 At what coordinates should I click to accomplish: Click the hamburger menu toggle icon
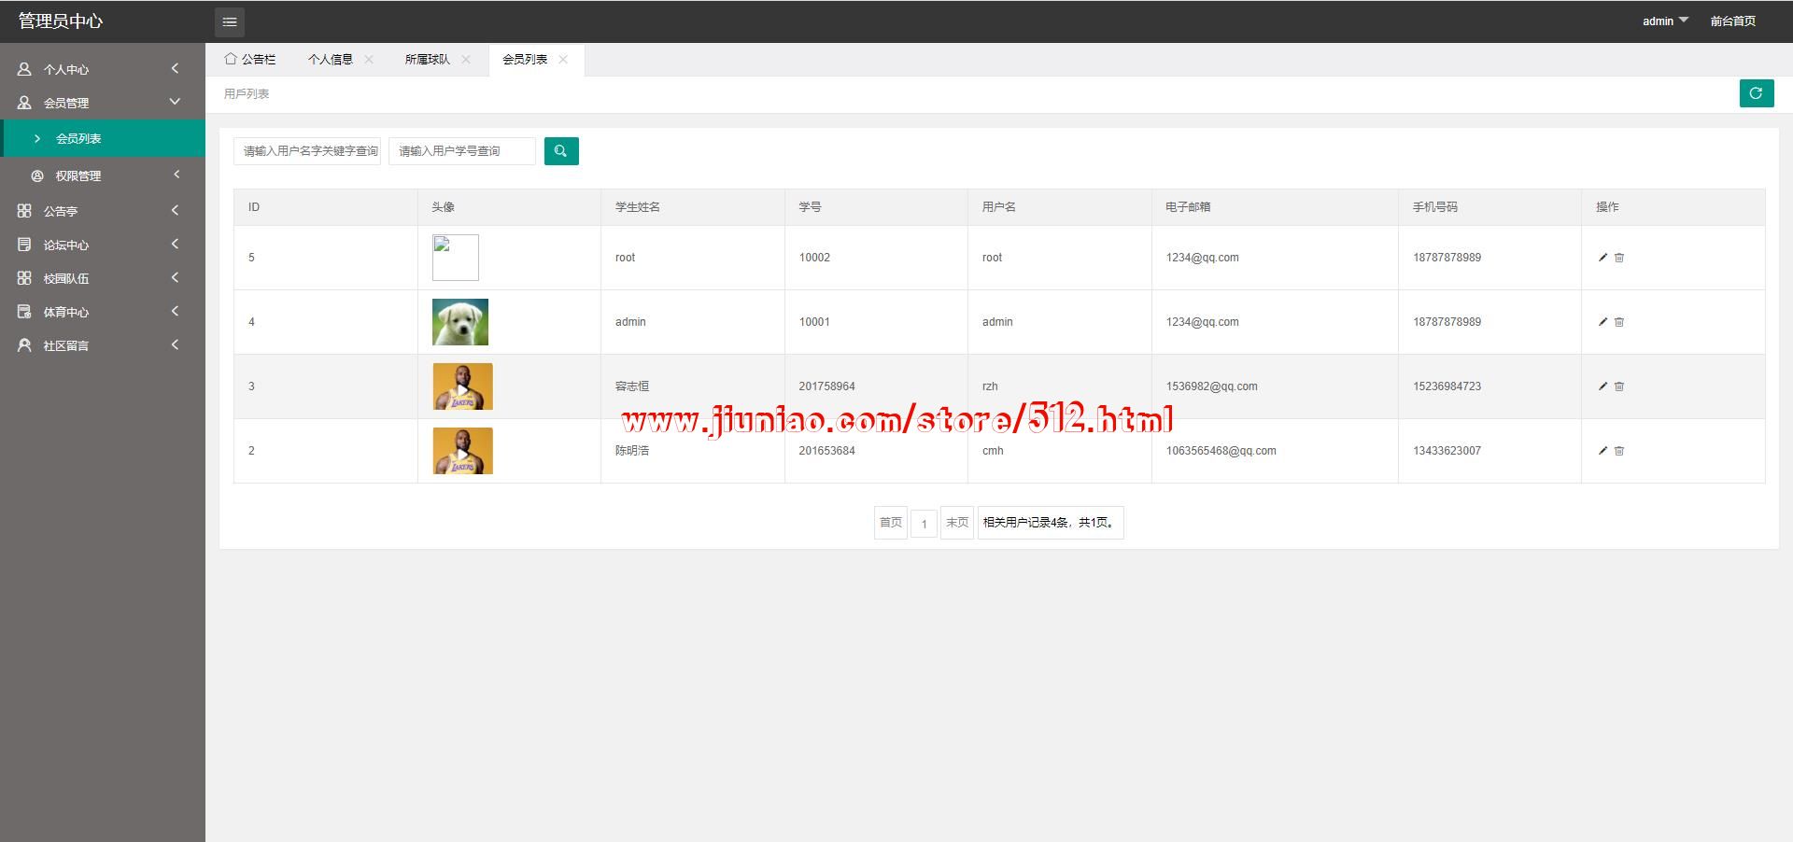(230, 21)
